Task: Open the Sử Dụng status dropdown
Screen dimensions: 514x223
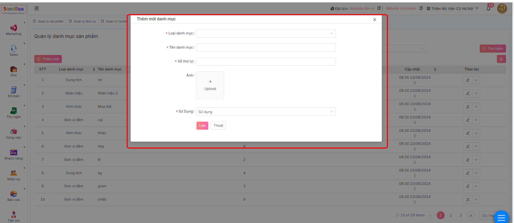Action: [x=266, y=111]
